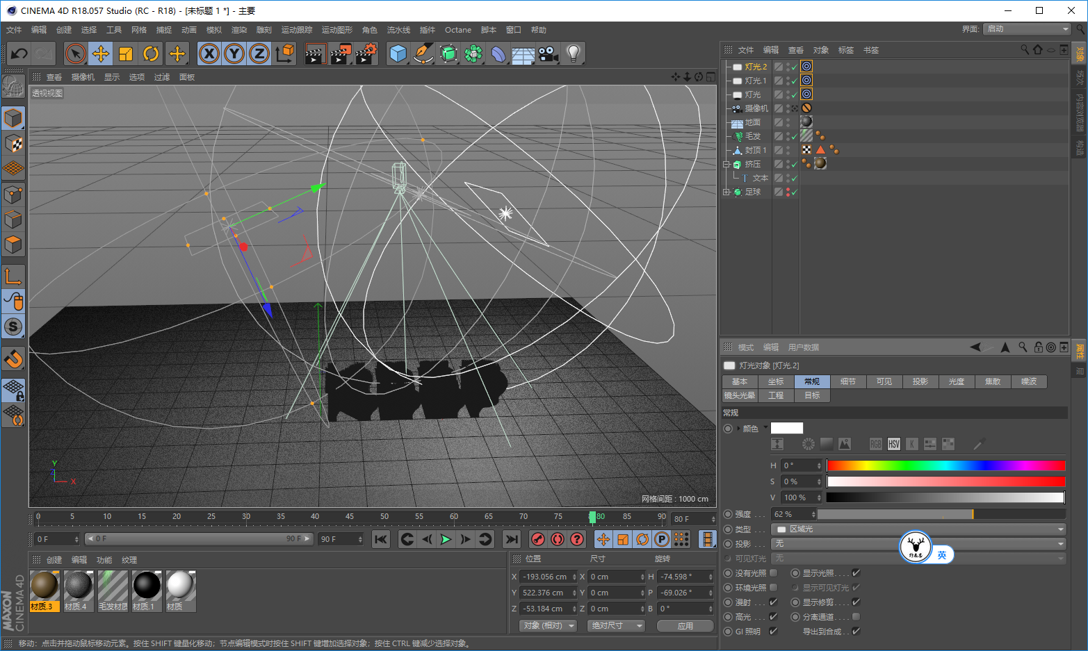Screen dimensions: 1088x651
Task: Toggle the X axis lock
Action: coord(209,53)
